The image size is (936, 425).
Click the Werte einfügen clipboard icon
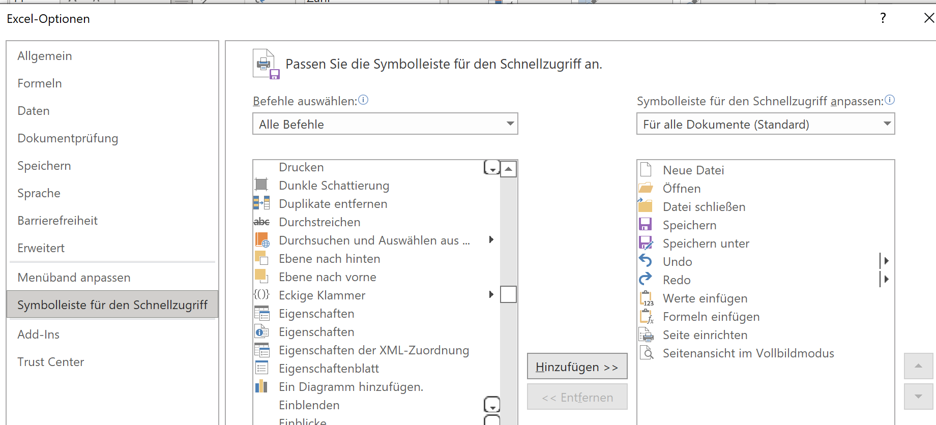tap(647, 298)
